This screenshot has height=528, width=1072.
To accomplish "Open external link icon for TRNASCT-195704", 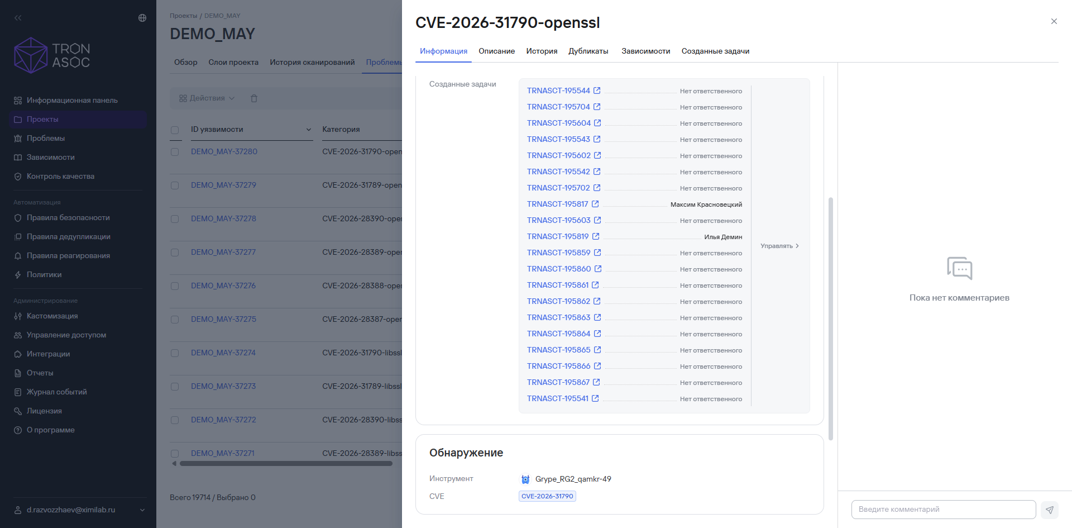I will pos(597,107).
